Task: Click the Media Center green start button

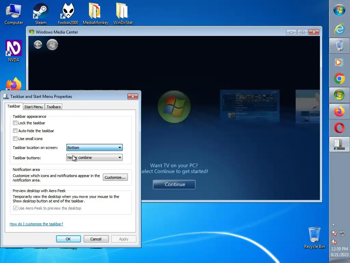Action: pos(52,45)
